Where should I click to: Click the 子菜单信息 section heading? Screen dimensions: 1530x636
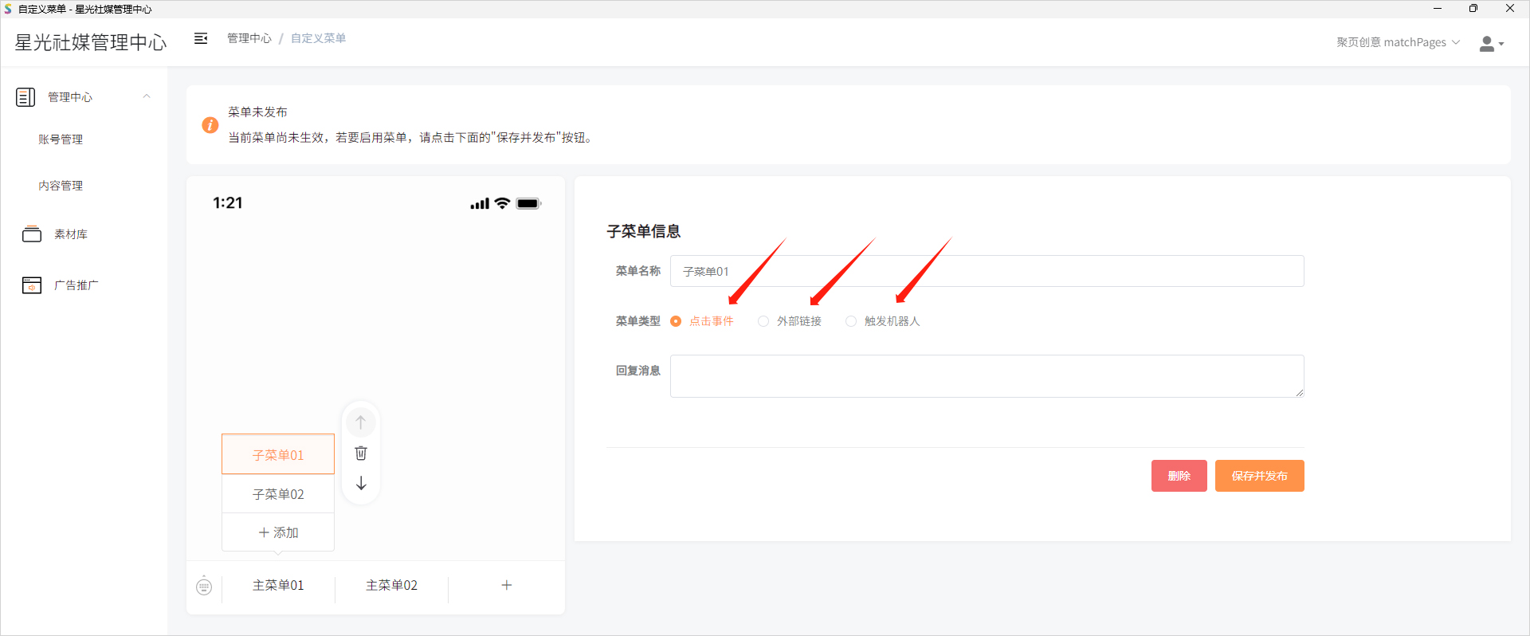click(643, 231)
